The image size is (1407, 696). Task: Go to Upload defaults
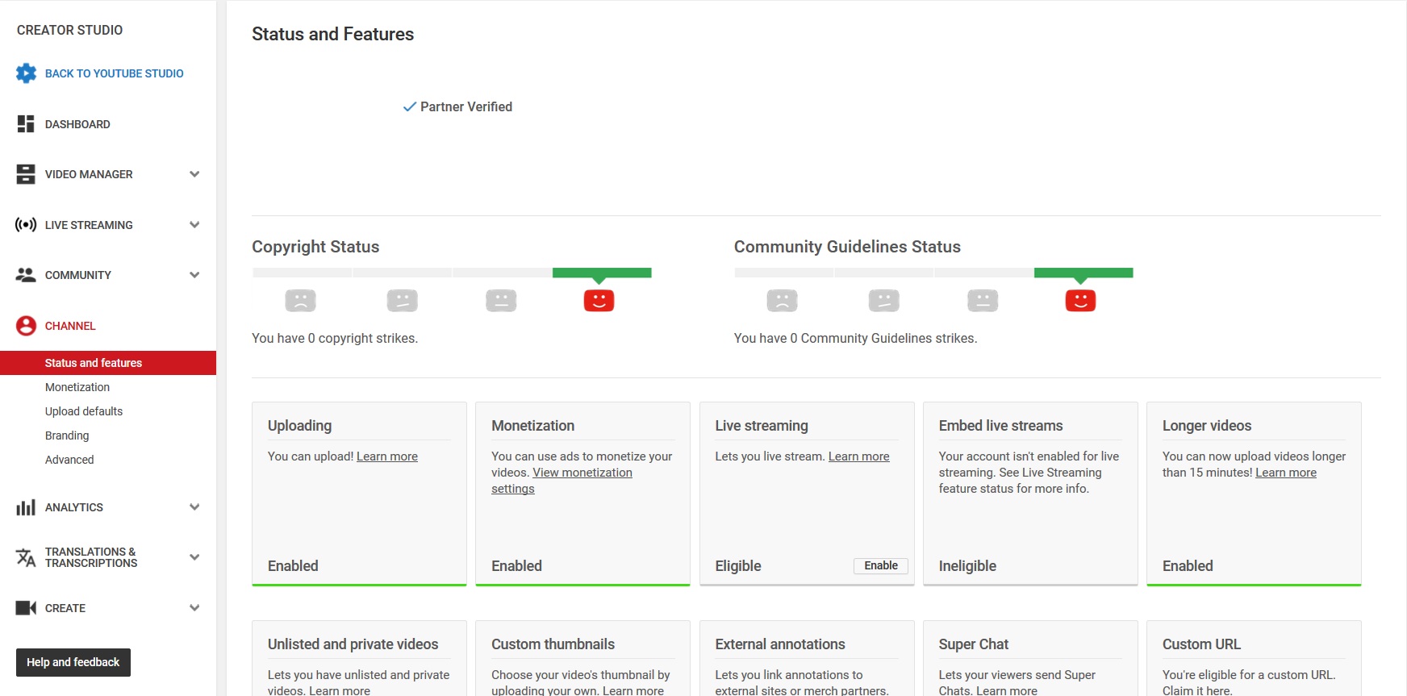point(84,411)
